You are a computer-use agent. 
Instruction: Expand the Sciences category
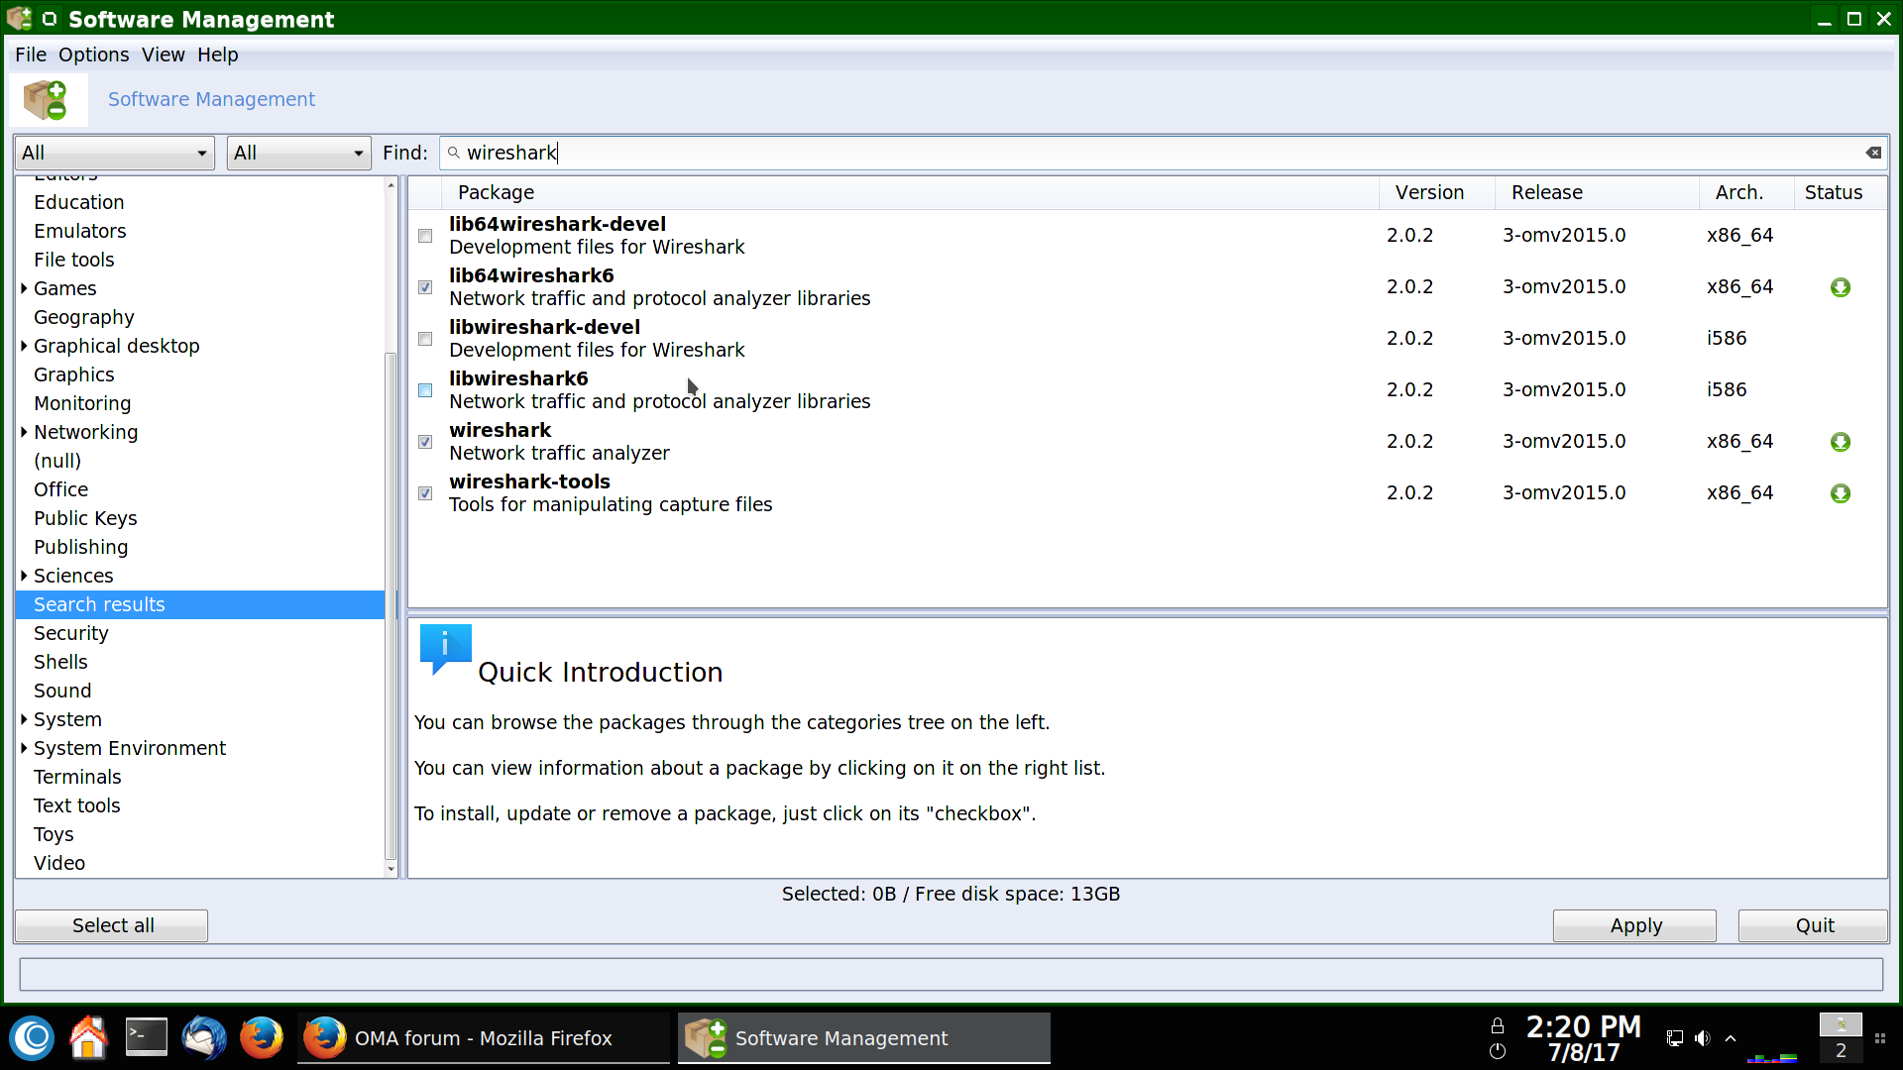click(x=24, y=576)
